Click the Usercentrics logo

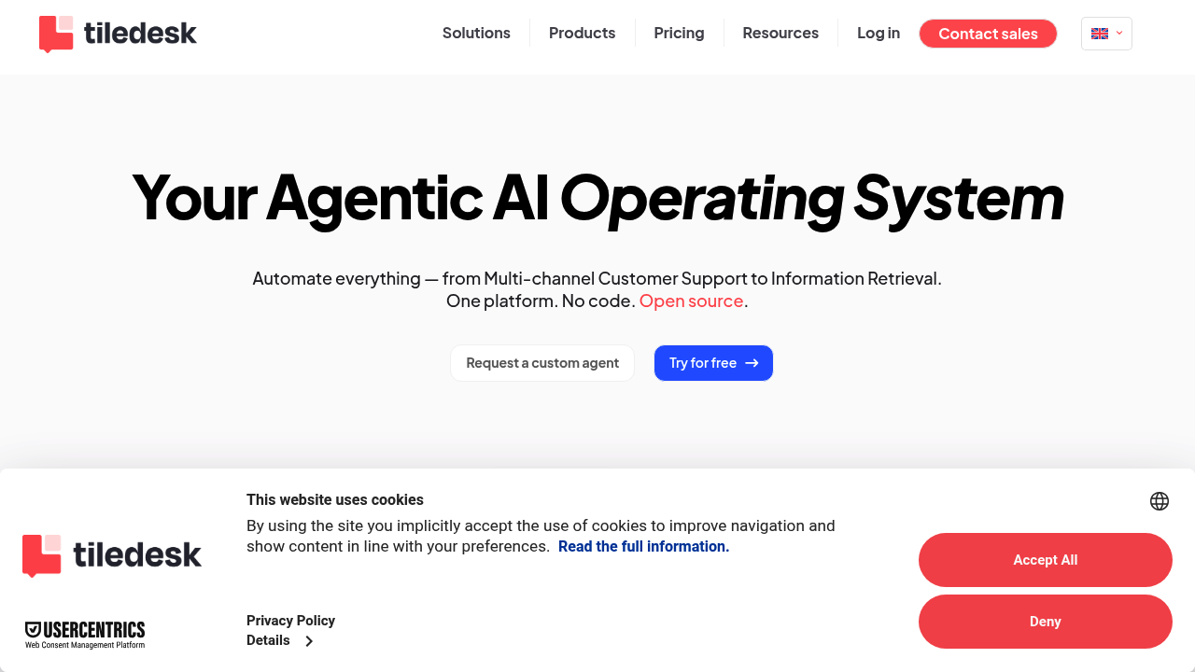pos(85,635)
